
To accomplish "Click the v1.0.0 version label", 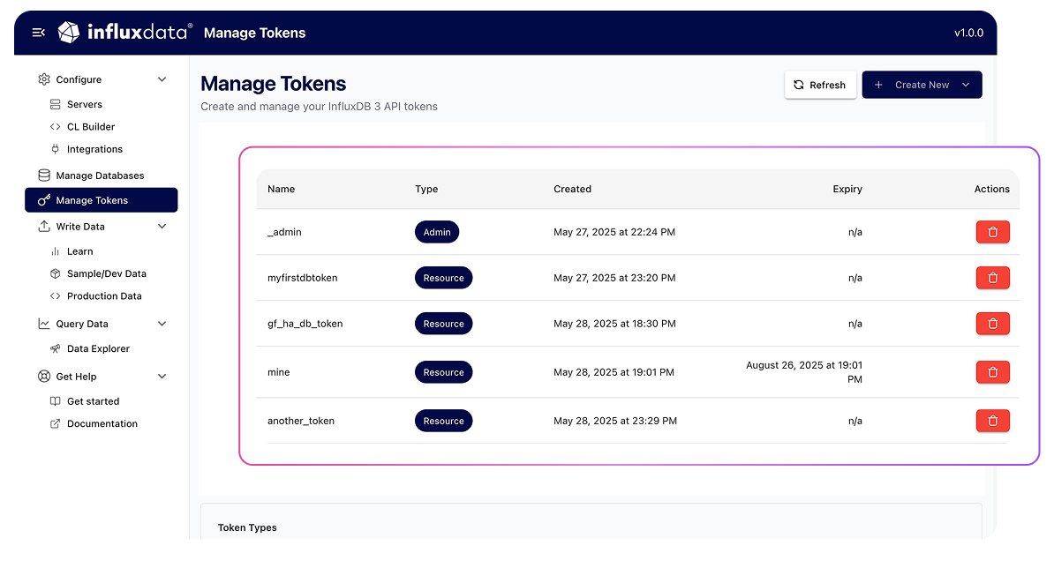I will [x=968, y=33].
